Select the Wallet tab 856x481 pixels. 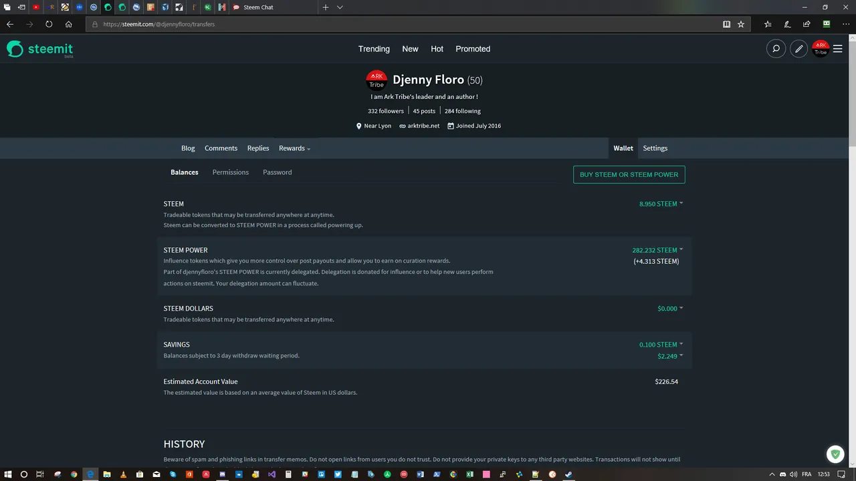[623, 148]
